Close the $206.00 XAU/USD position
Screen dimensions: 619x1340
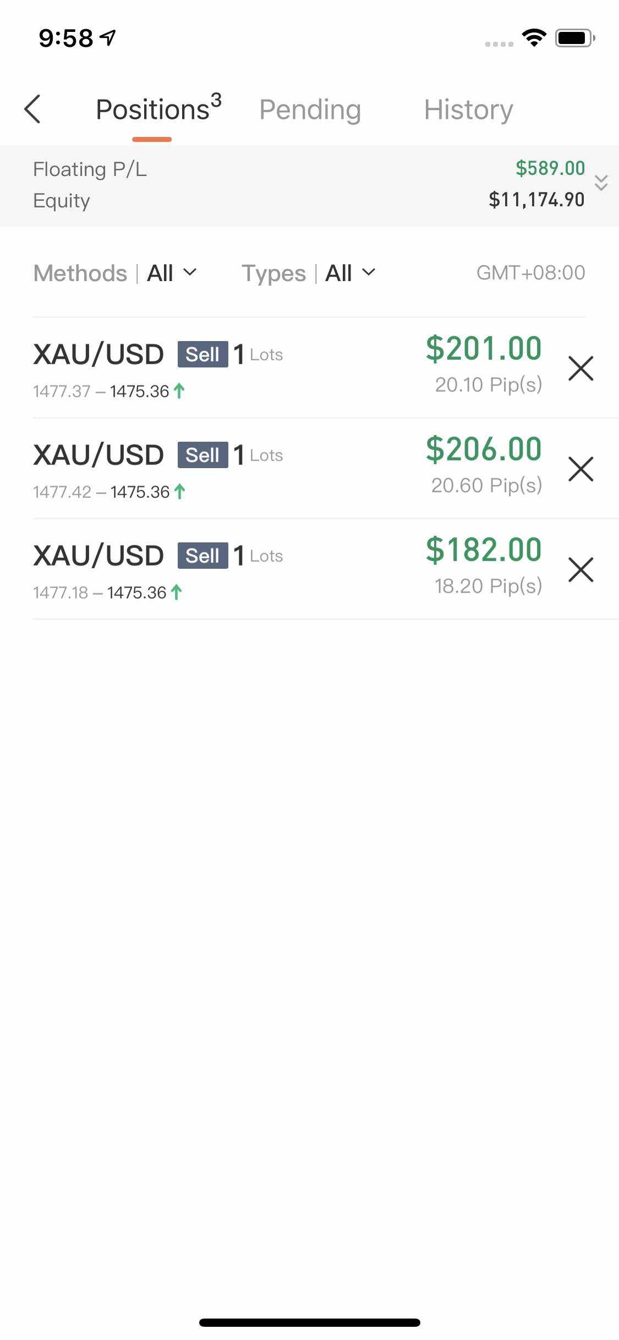pyautogui.click(x=580, y=469)
